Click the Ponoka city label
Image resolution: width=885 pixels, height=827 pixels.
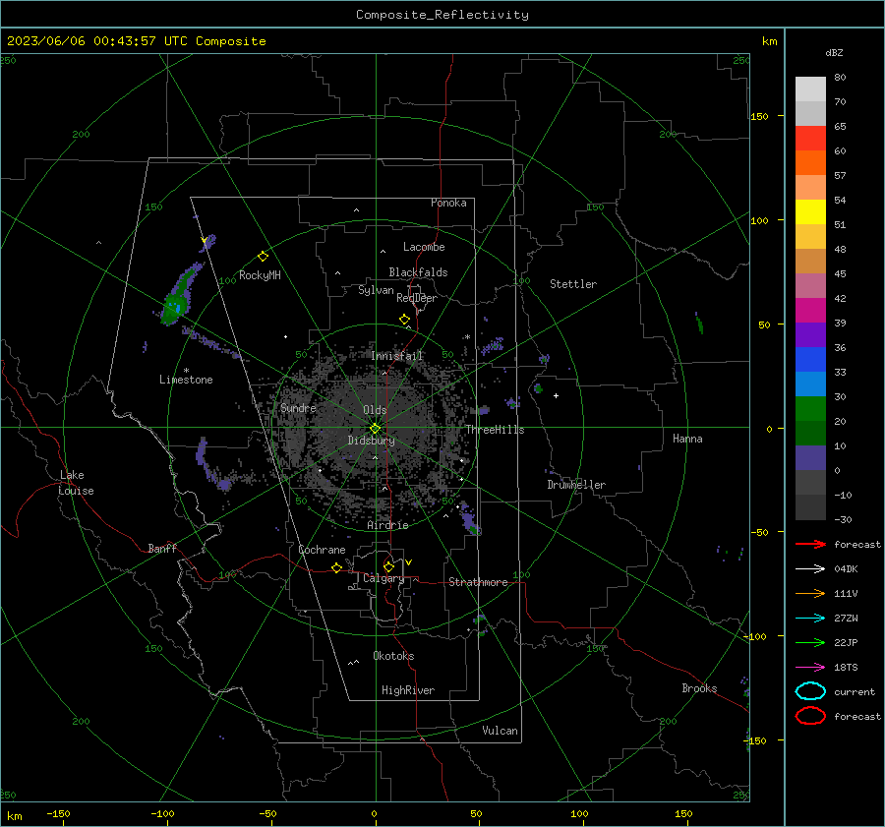tap(448, 203)
